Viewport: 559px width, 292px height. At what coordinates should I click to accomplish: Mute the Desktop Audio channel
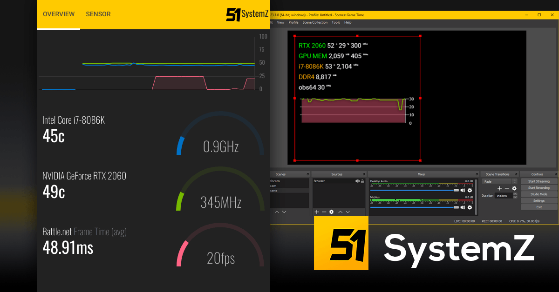[x=463, y=190]
